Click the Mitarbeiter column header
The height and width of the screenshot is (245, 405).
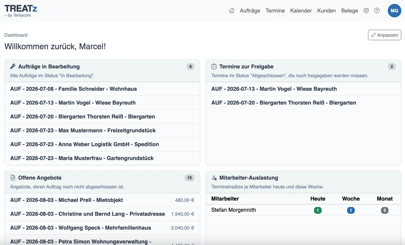point(225,199)
